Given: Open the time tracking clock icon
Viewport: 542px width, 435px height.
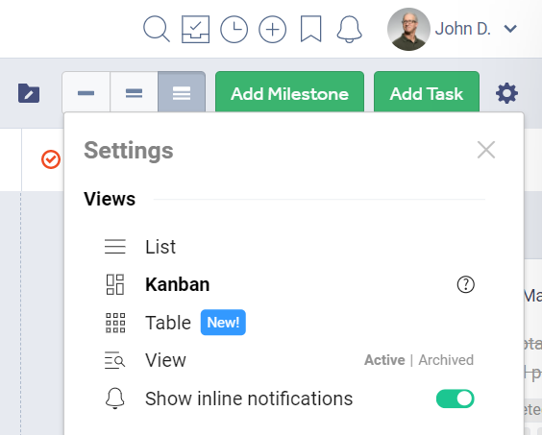Looking at the screenshot, I should 234,30.
